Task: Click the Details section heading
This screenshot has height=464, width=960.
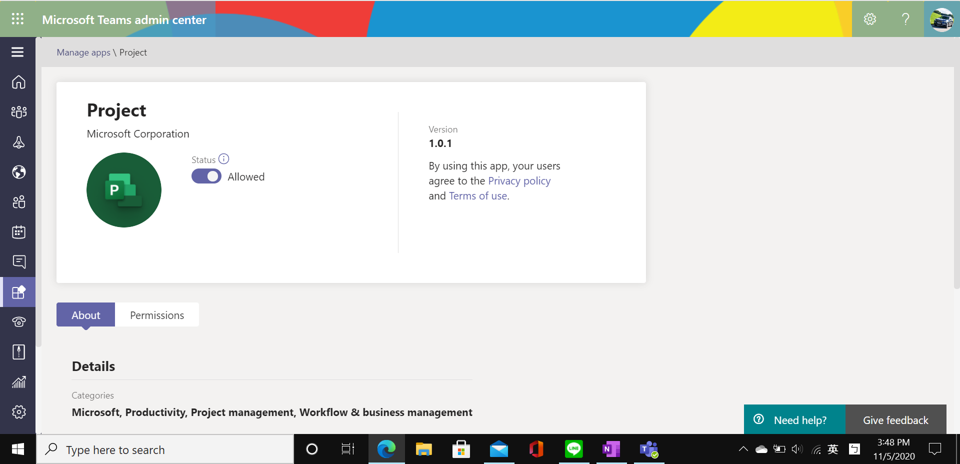Action: coord(93,366)
